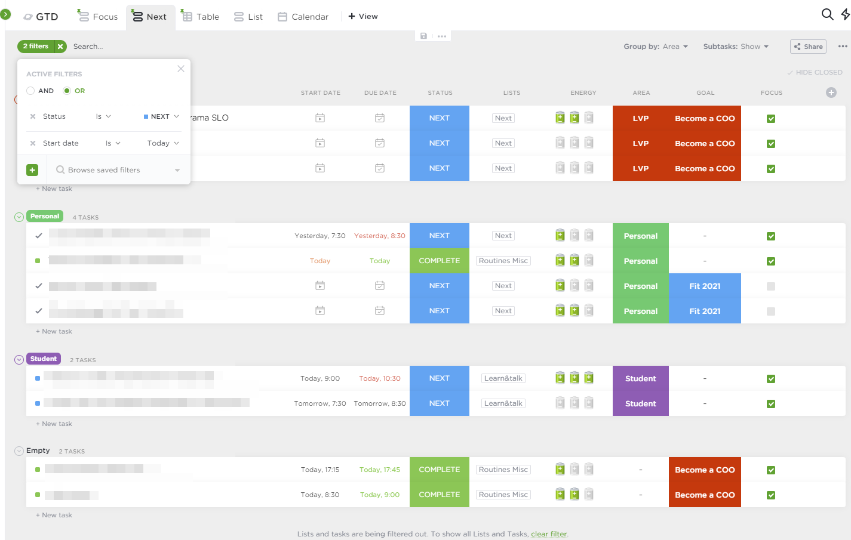
Task: Click Student area cell of Tomorrow 7:30 task
Action: (x=641, y=403)
